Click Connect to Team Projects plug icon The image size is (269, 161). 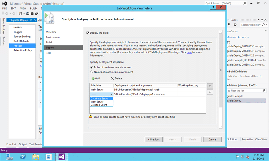[229, 25]
